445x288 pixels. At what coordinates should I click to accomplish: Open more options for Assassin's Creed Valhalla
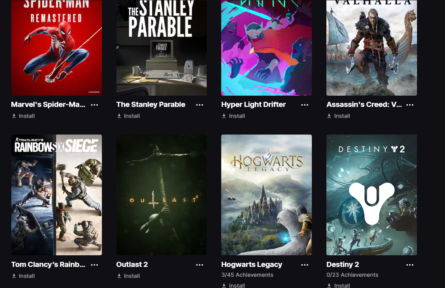pyautogui.click(x=410, y=105)
